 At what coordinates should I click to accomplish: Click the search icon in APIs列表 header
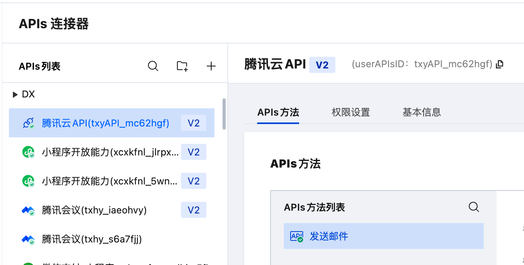(153, 66)
